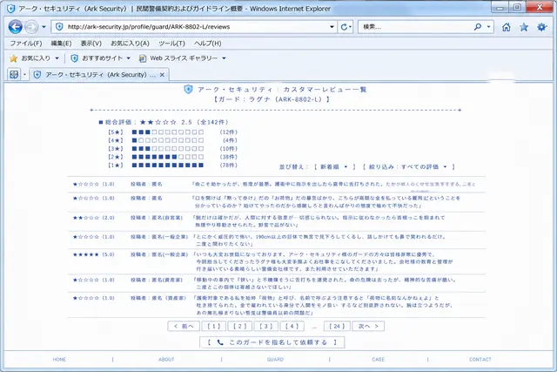Screen dimensions: 557x372
Task: Click the 総合評価 2.5 summary text
Action: (x=164, y=122)
